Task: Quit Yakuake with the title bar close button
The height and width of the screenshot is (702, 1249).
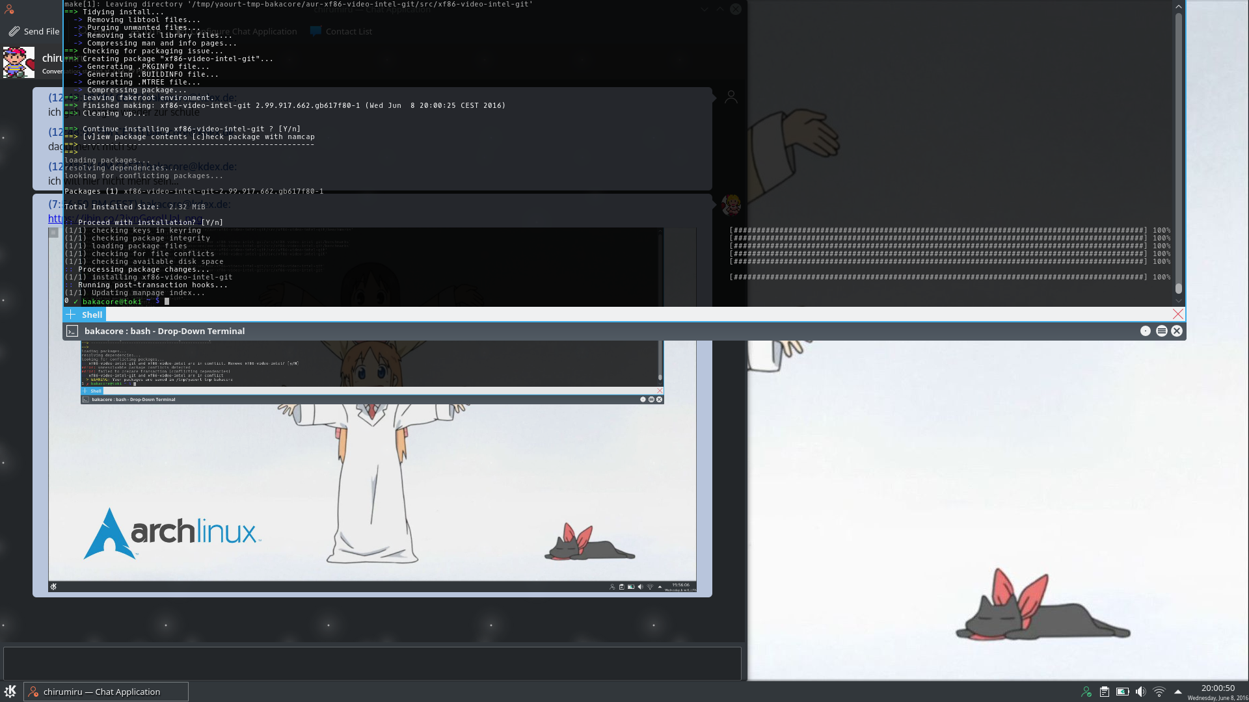Action: pos(1177,331)
